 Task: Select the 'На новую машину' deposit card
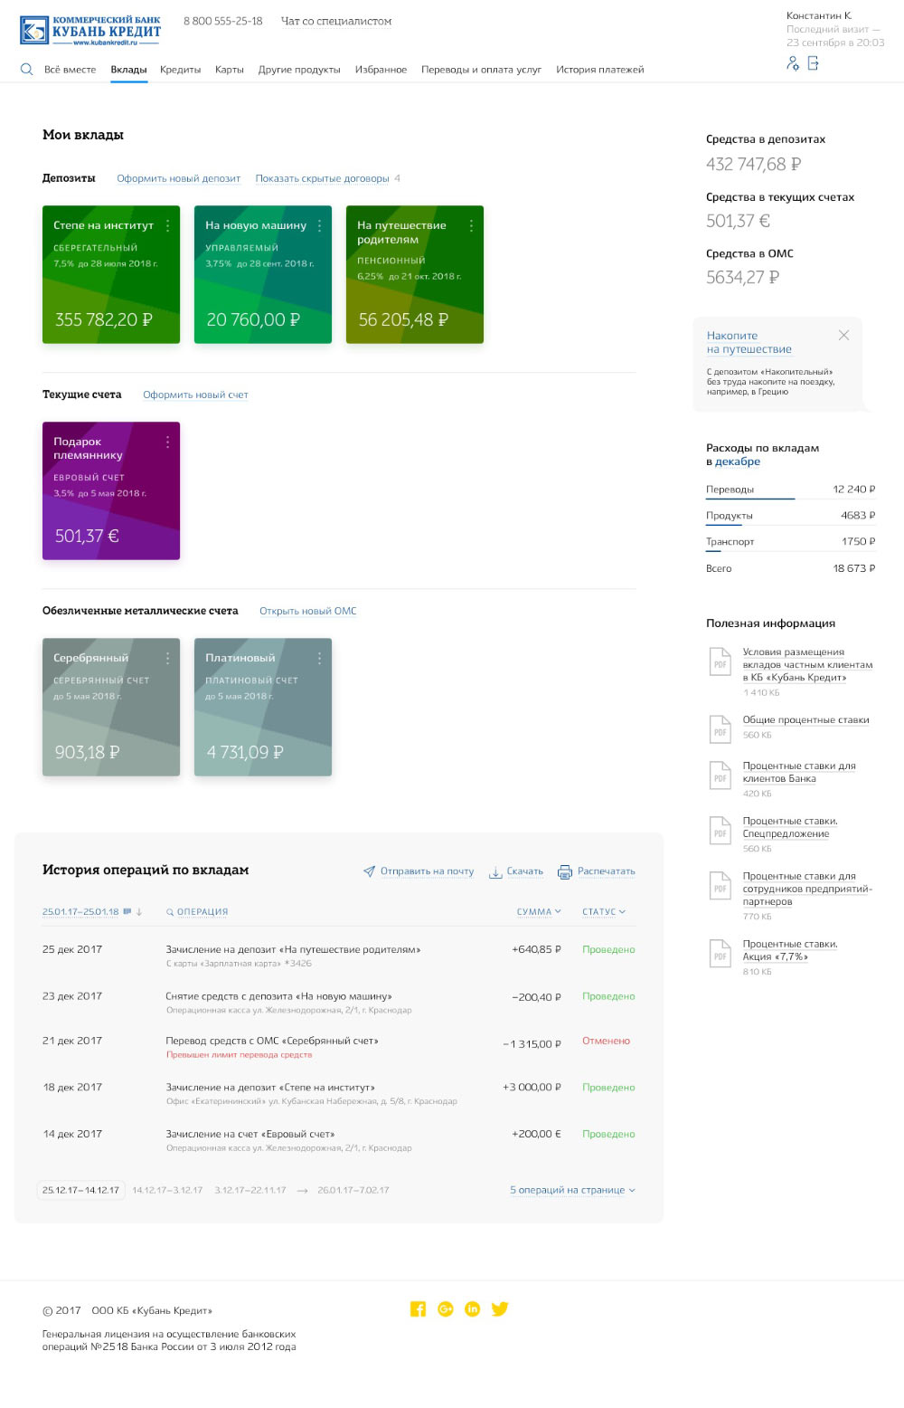(262, 275)
